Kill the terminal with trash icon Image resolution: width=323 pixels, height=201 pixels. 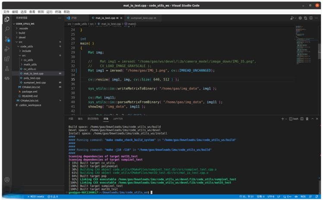pos(307,119)
